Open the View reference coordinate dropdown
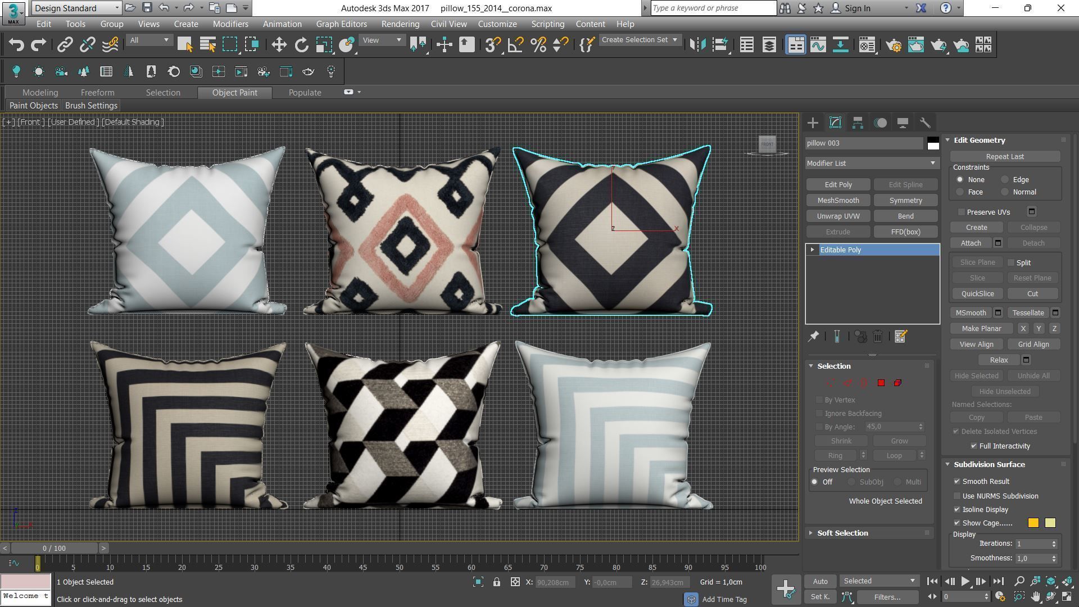Screen dimensions: 1079x607 pos(382,40)
